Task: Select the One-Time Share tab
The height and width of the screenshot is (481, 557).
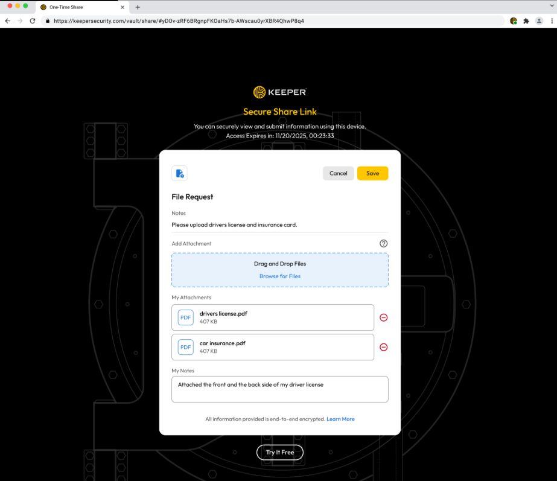Action: 81,7
